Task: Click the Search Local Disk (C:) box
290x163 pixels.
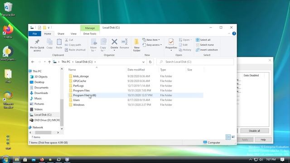Action: point(195,62)
